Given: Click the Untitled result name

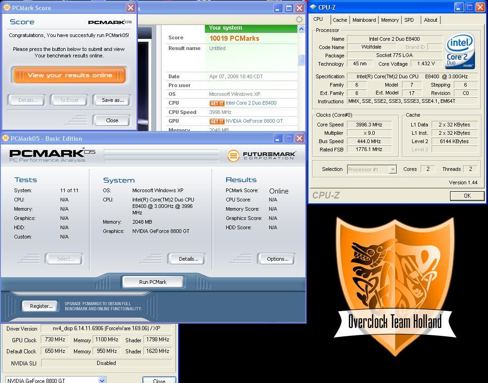Looking at the screenshot, I should 217,48.
